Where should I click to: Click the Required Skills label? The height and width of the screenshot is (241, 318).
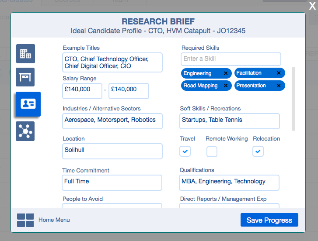point(200,48)
